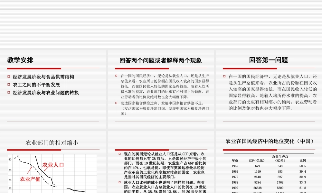
Task: Click the red underline below 教学安排
Action: click(x=33, y=69)
